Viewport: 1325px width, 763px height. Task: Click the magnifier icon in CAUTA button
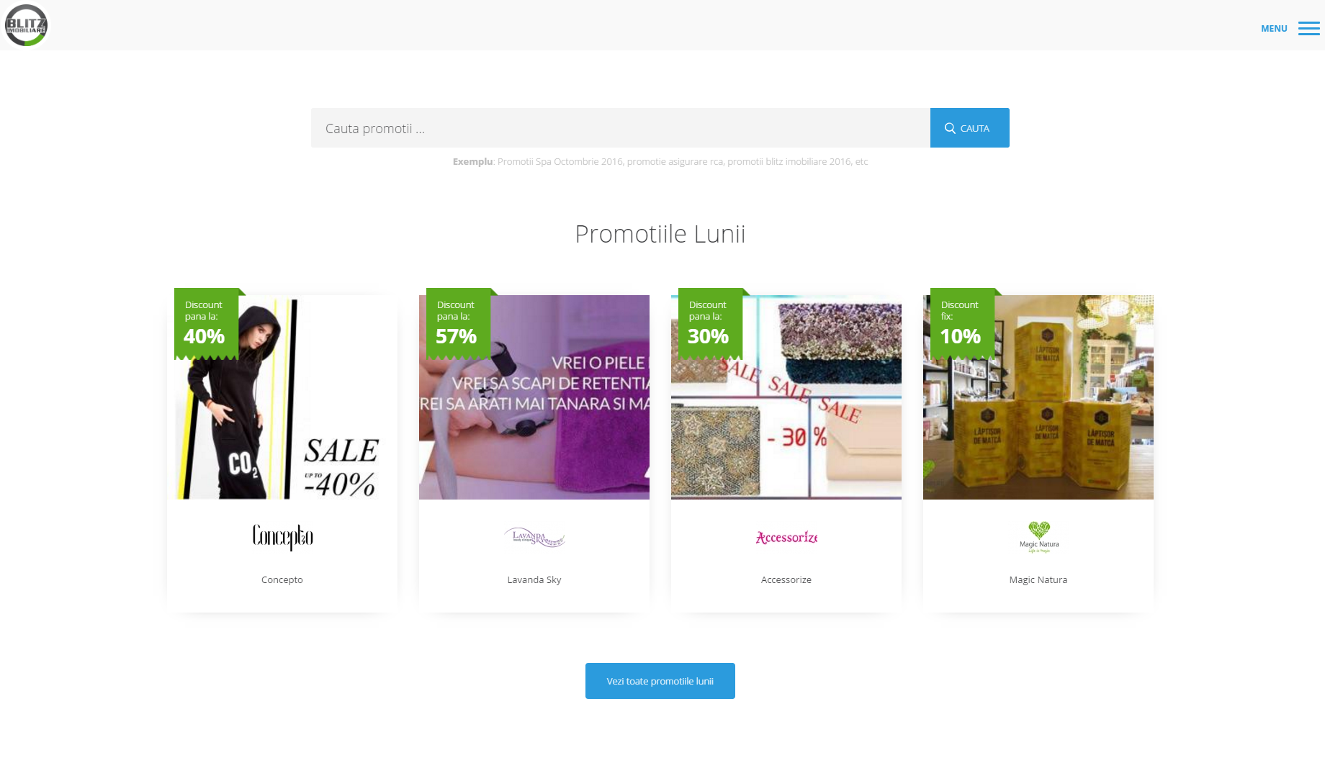click(950, 128)
